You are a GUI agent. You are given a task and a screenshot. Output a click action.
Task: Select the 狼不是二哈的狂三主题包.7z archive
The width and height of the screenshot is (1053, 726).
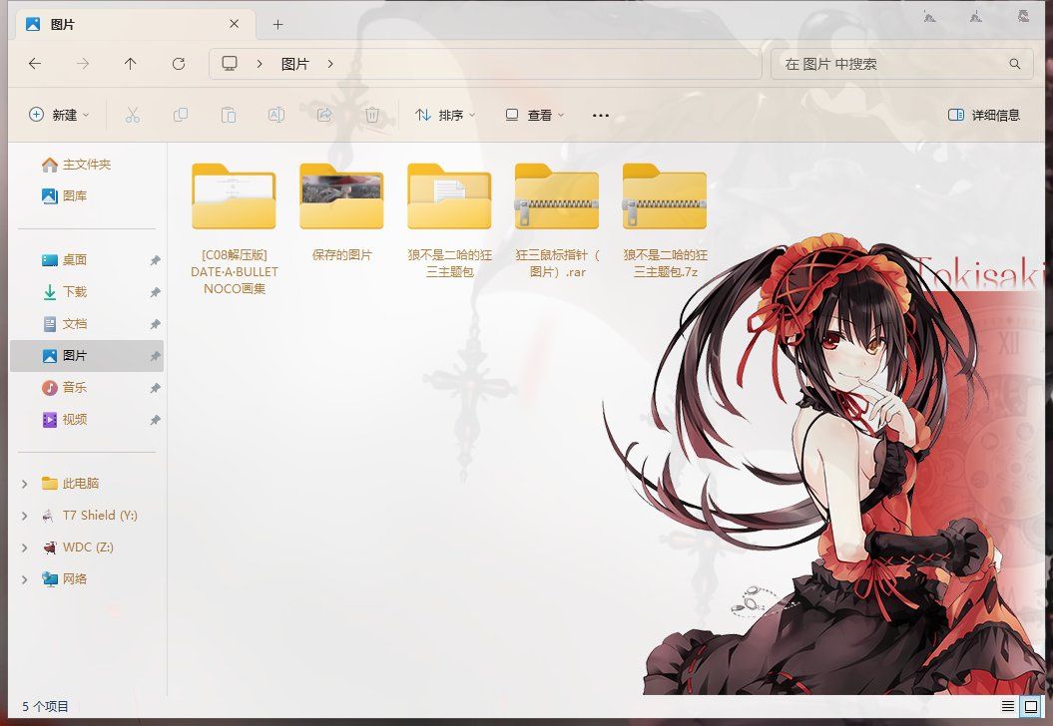(665, 220)
